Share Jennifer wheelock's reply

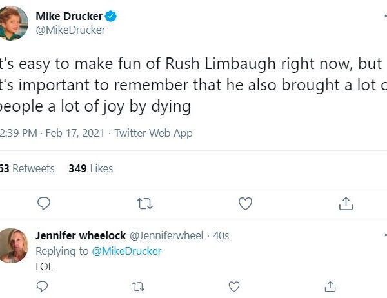point(330,286)
